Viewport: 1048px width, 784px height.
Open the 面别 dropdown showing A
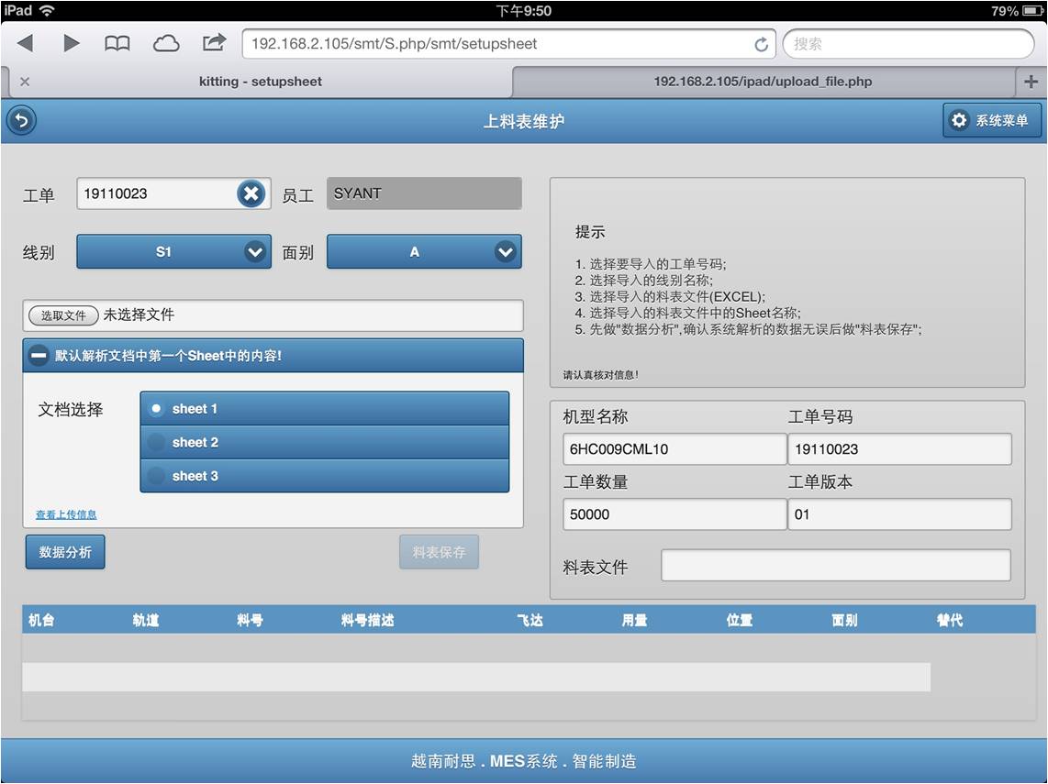click(x=424, y=252)
